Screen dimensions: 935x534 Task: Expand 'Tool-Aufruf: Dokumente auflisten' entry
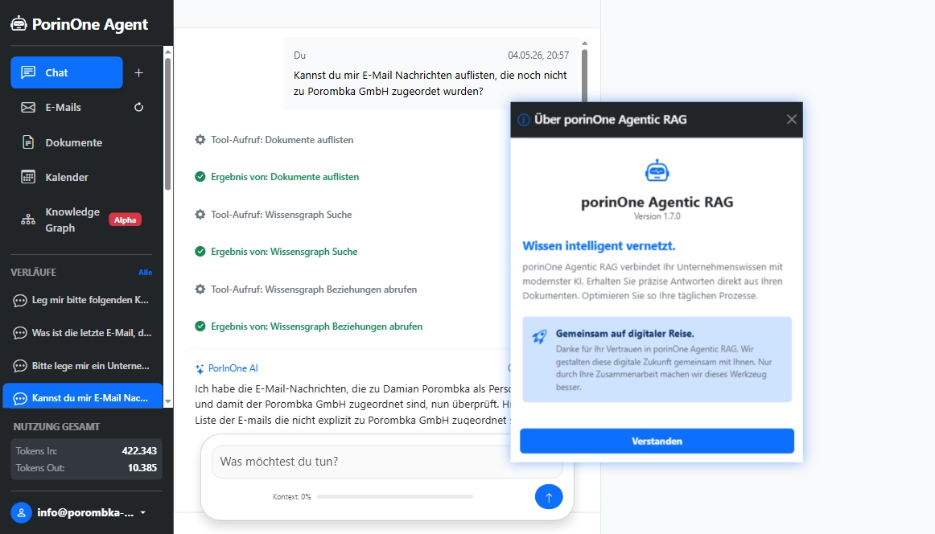click(x=274, y=139)
